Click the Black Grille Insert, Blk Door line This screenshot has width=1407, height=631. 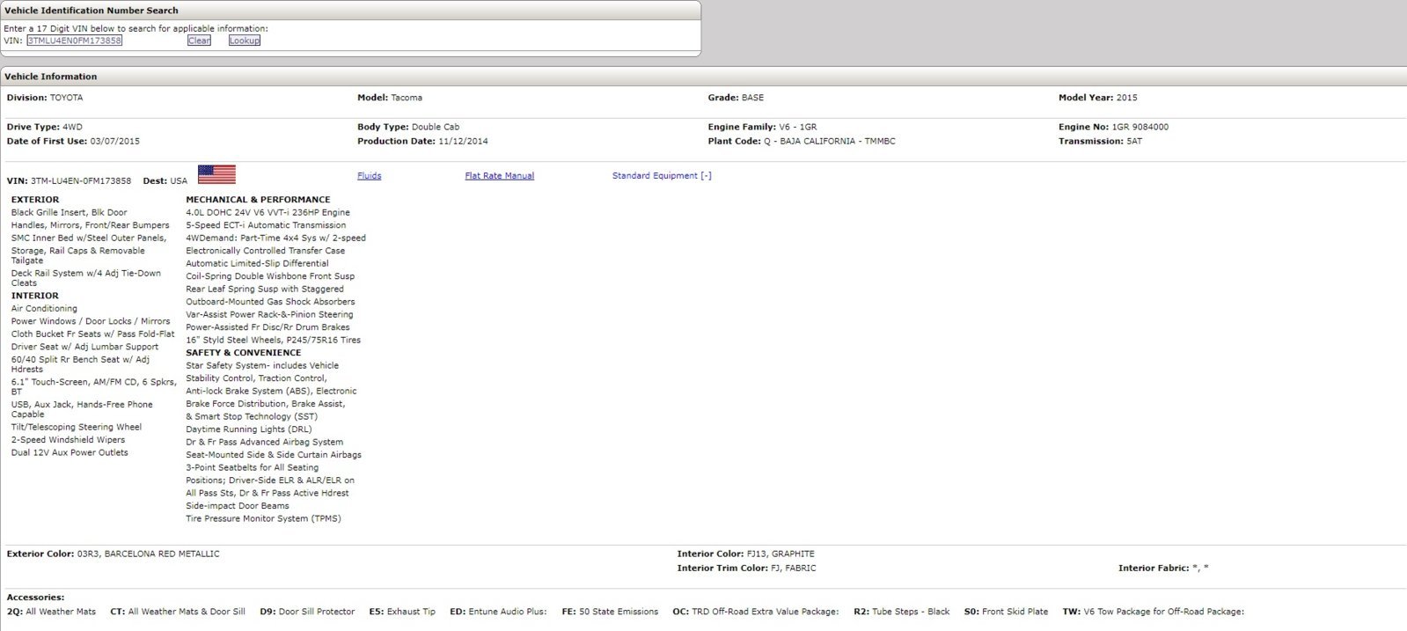point(69,213)
